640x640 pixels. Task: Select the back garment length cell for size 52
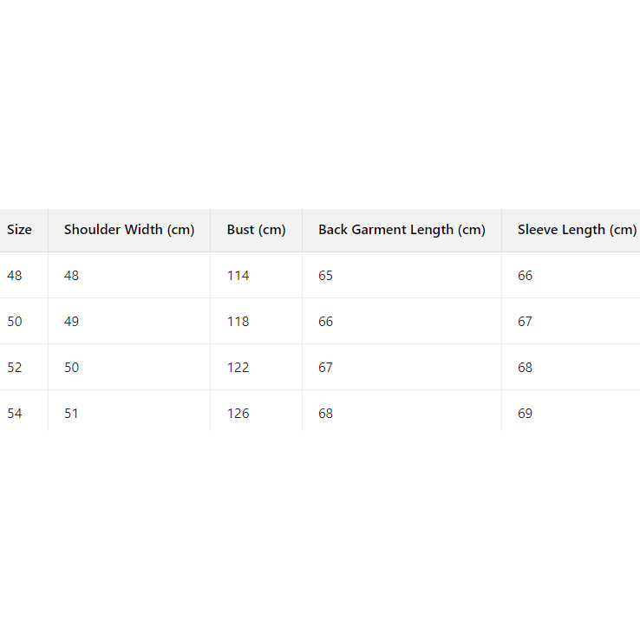tap(326, 368)
